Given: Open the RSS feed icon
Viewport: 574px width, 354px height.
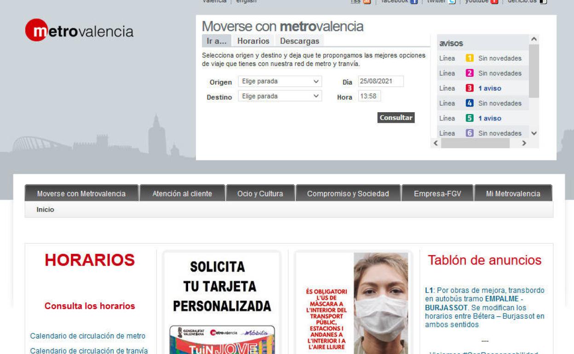Looking at the screenshot, I should coord(367,2).
